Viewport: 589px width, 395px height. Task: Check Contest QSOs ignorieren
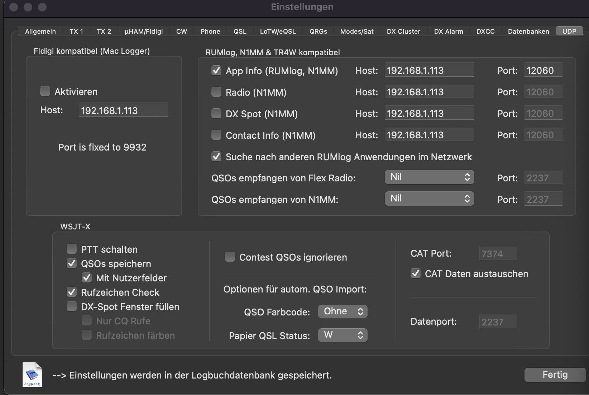230,257
